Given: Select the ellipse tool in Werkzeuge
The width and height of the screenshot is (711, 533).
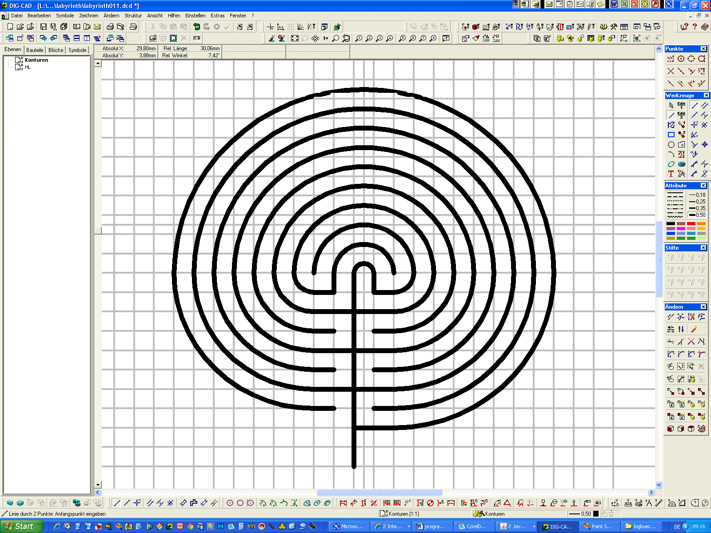Looking at the screenshot, I should coord(671,164).
